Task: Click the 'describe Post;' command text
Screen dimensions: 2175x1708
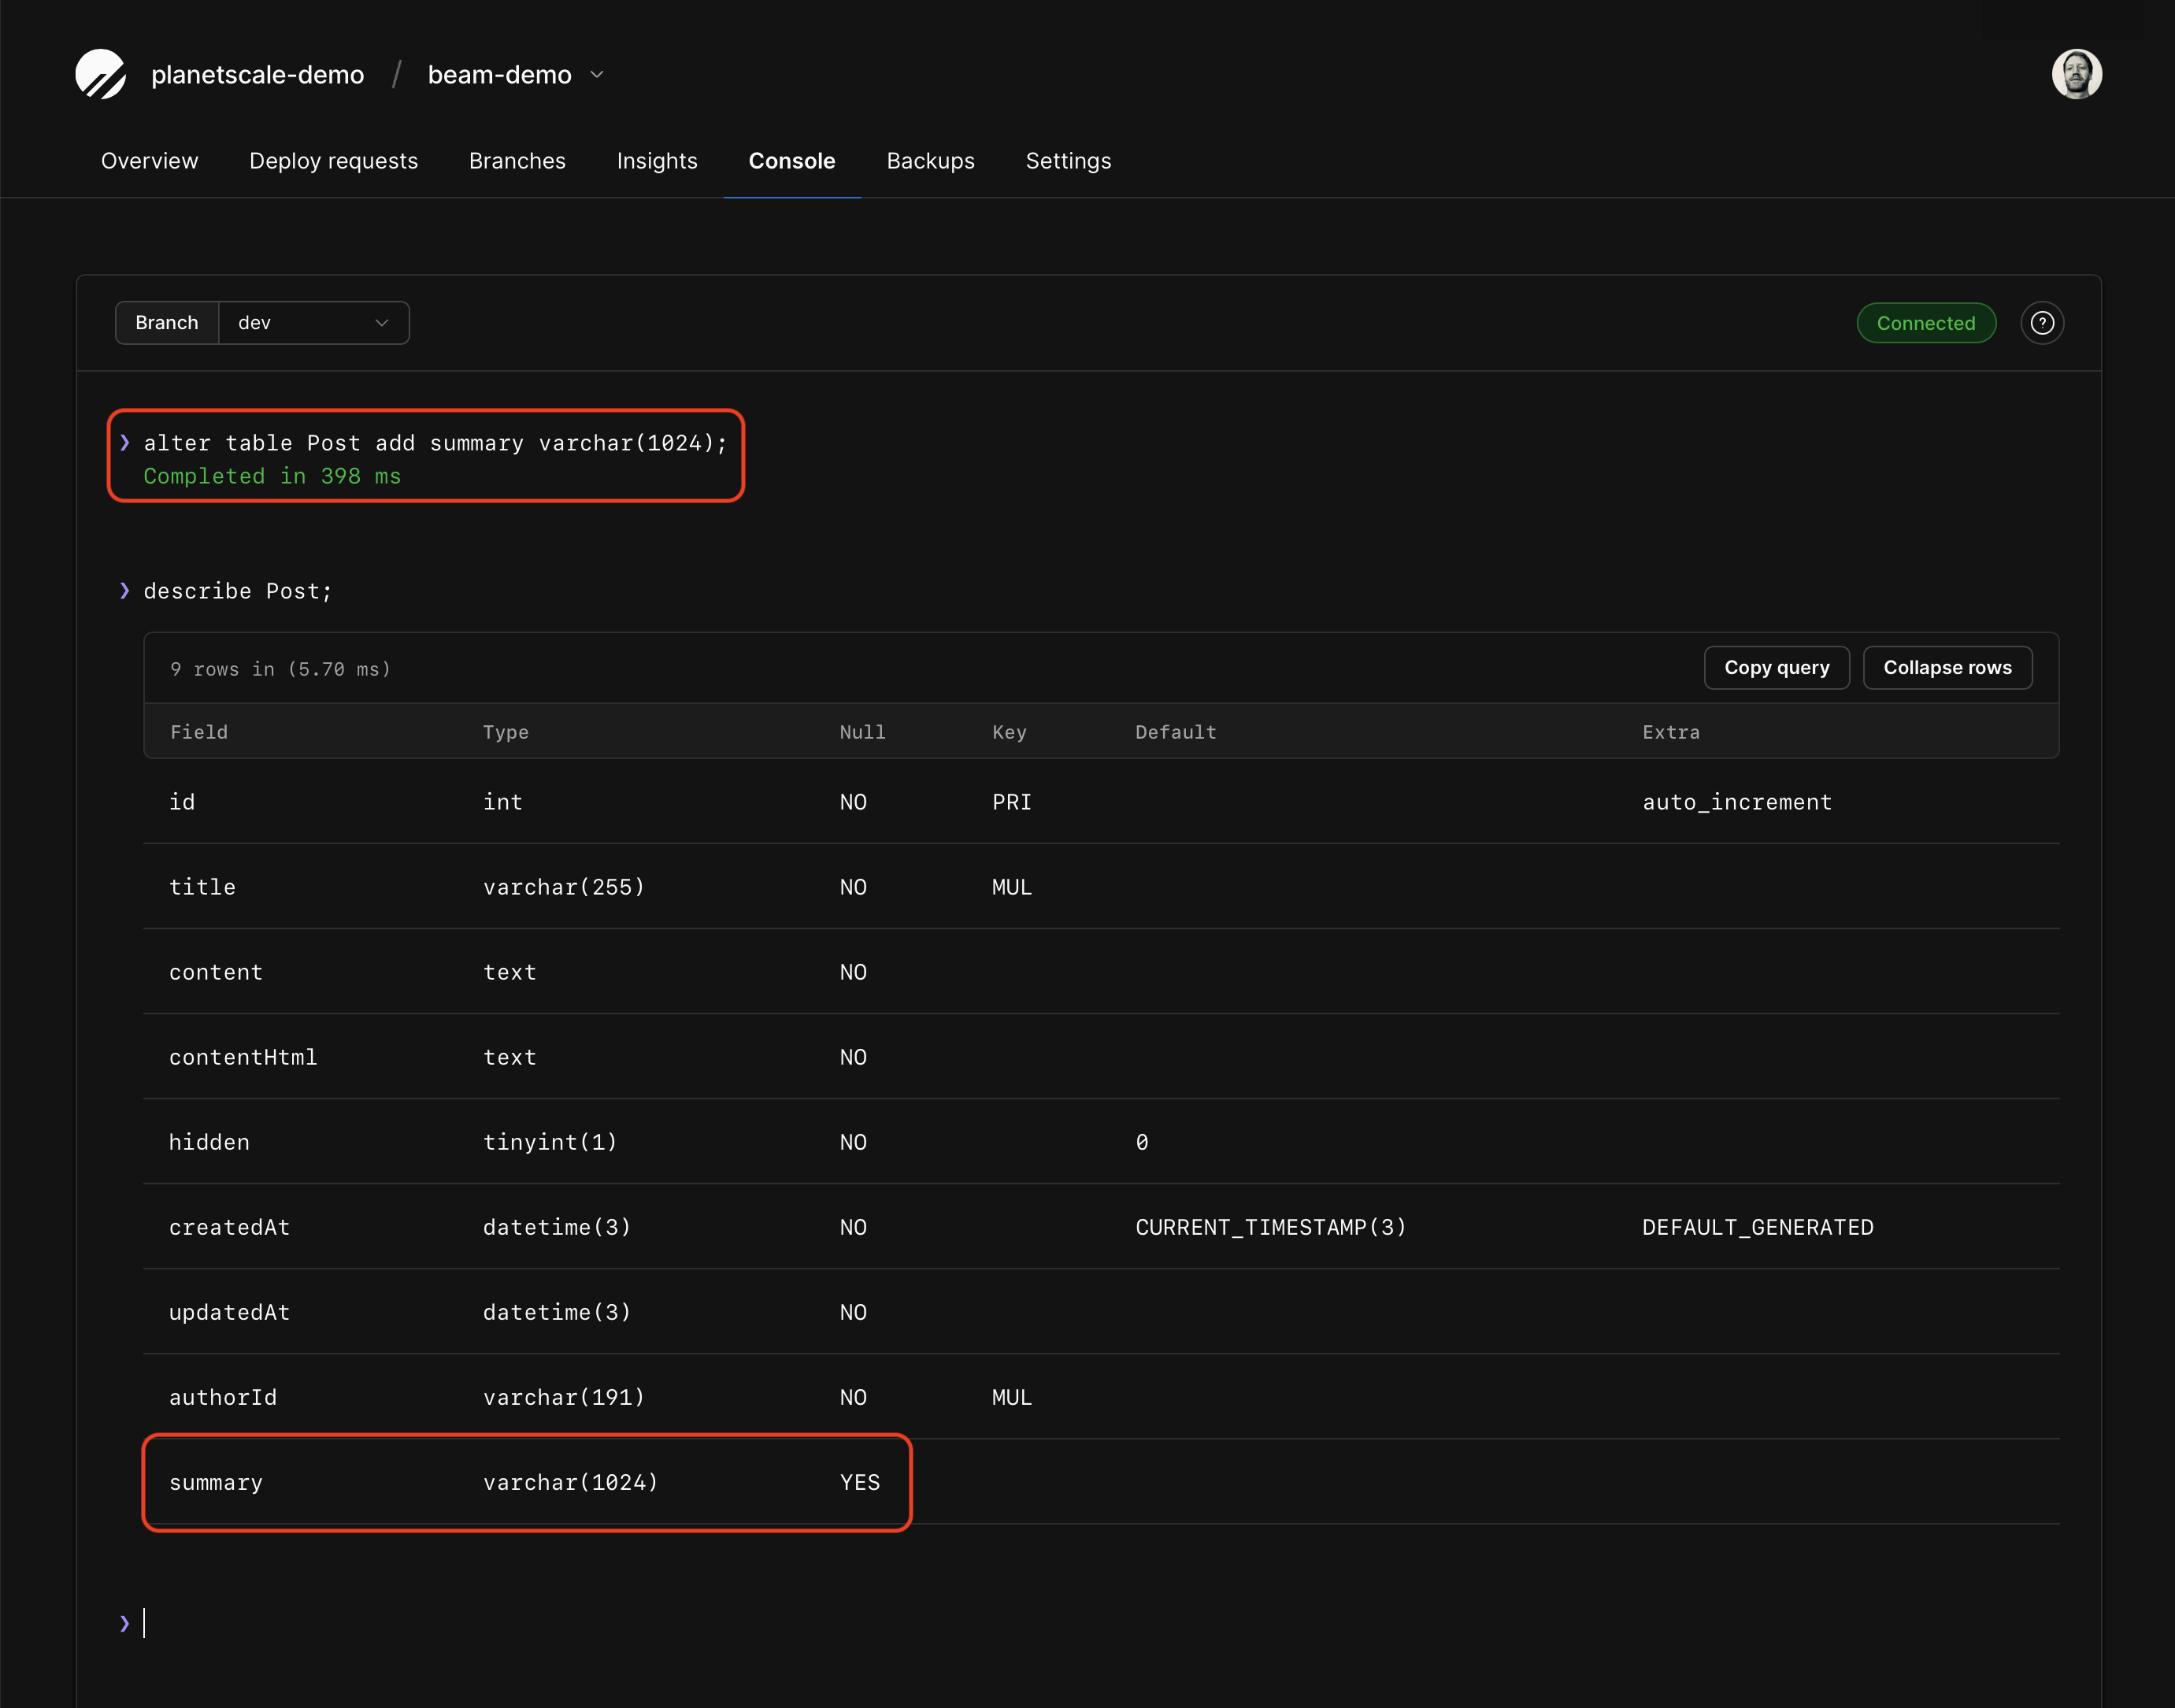Action: coord(237,591)
